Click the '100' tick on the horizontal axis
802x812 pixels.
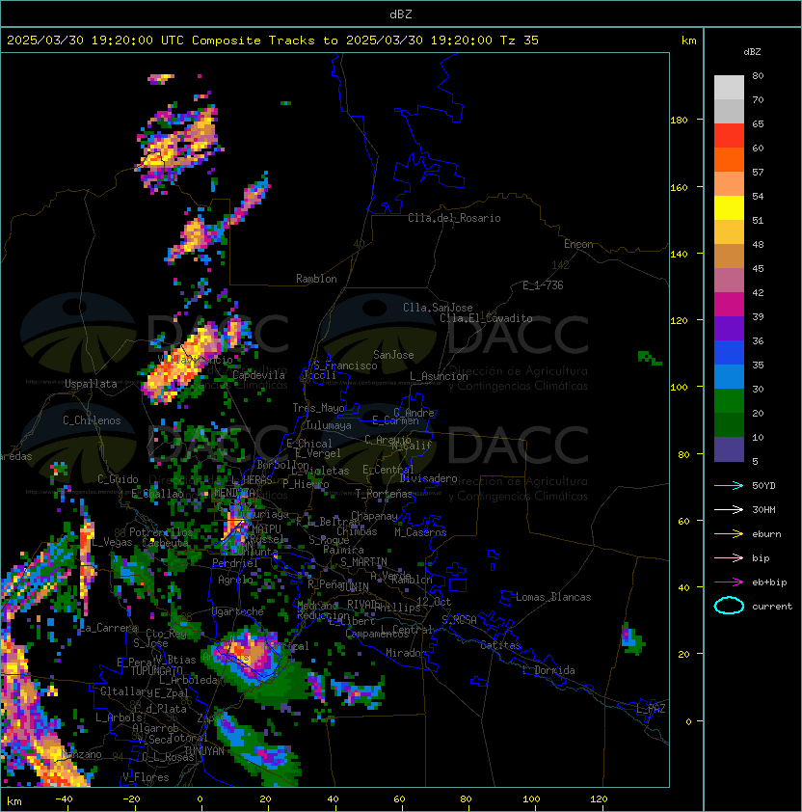pos(531,799)
